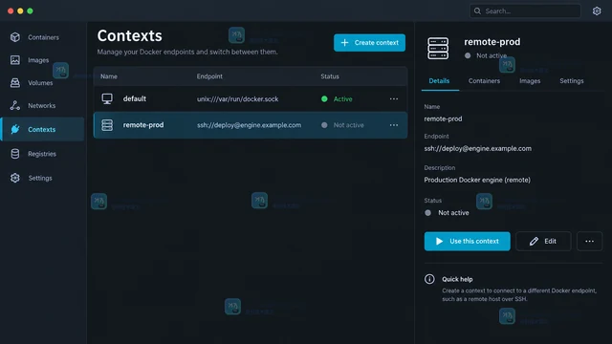Switch to the Images tab in details
This screenshot has height=344, width=612.
coord(530,80)
